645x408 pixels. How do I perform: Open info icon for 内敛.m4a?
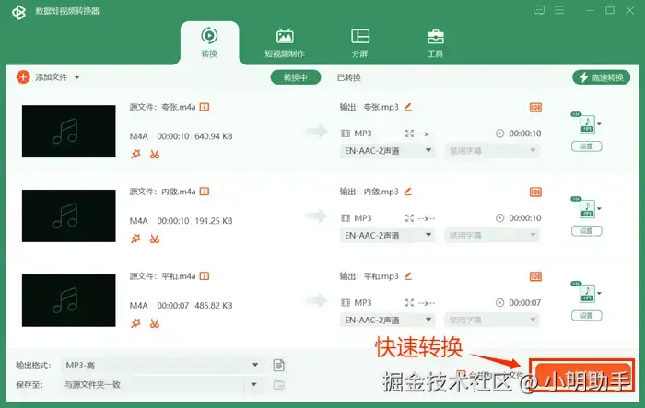click(x=205, y=192)
